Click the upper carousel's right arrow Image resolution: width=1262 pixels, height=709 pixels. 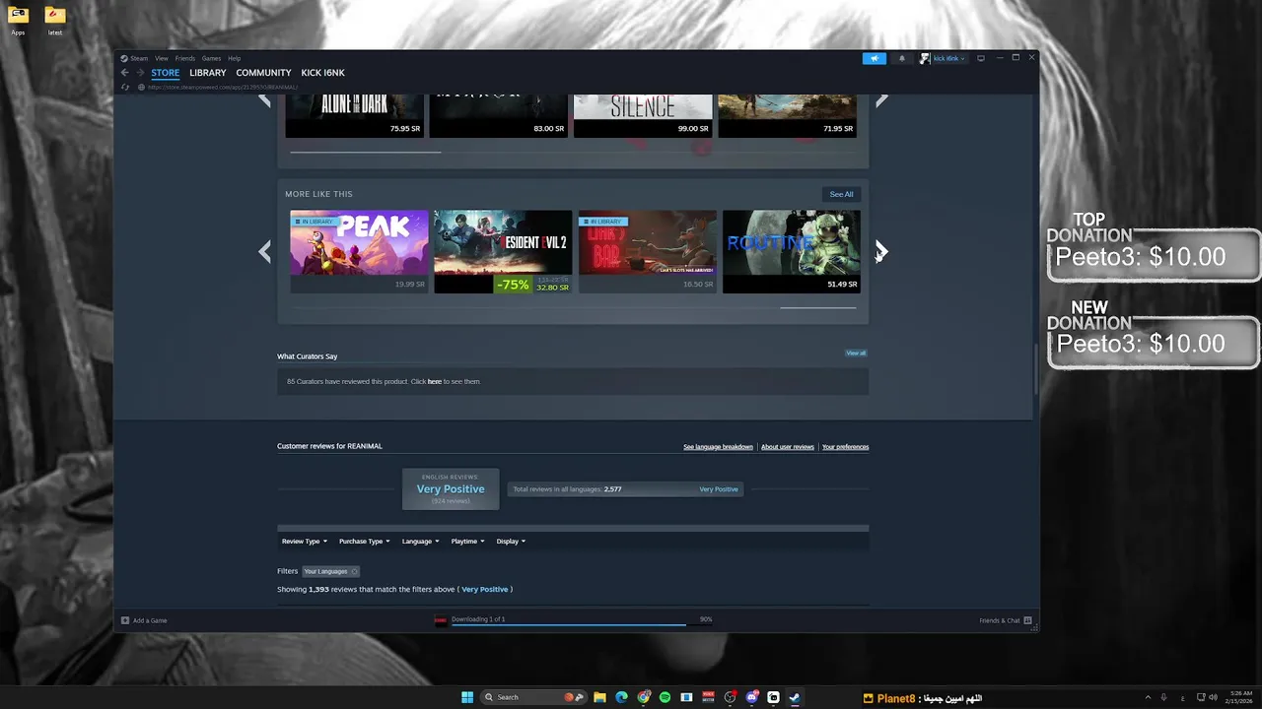(880, 99)
